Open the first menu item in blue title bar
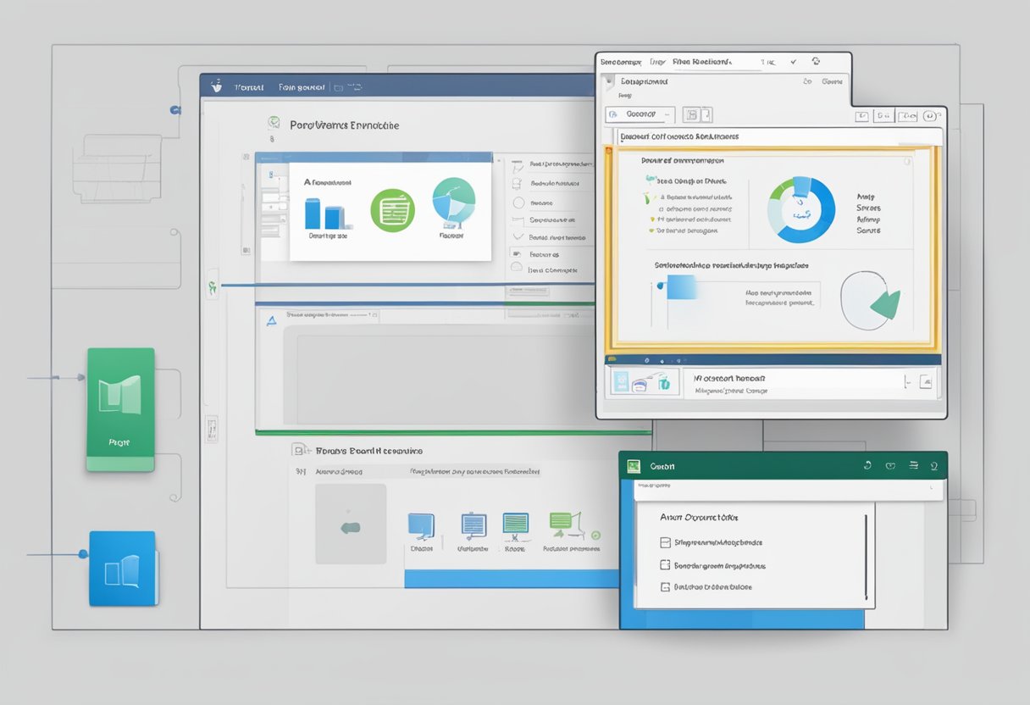The height and width of the screenshot is (705, 1030). pos(249,87)
